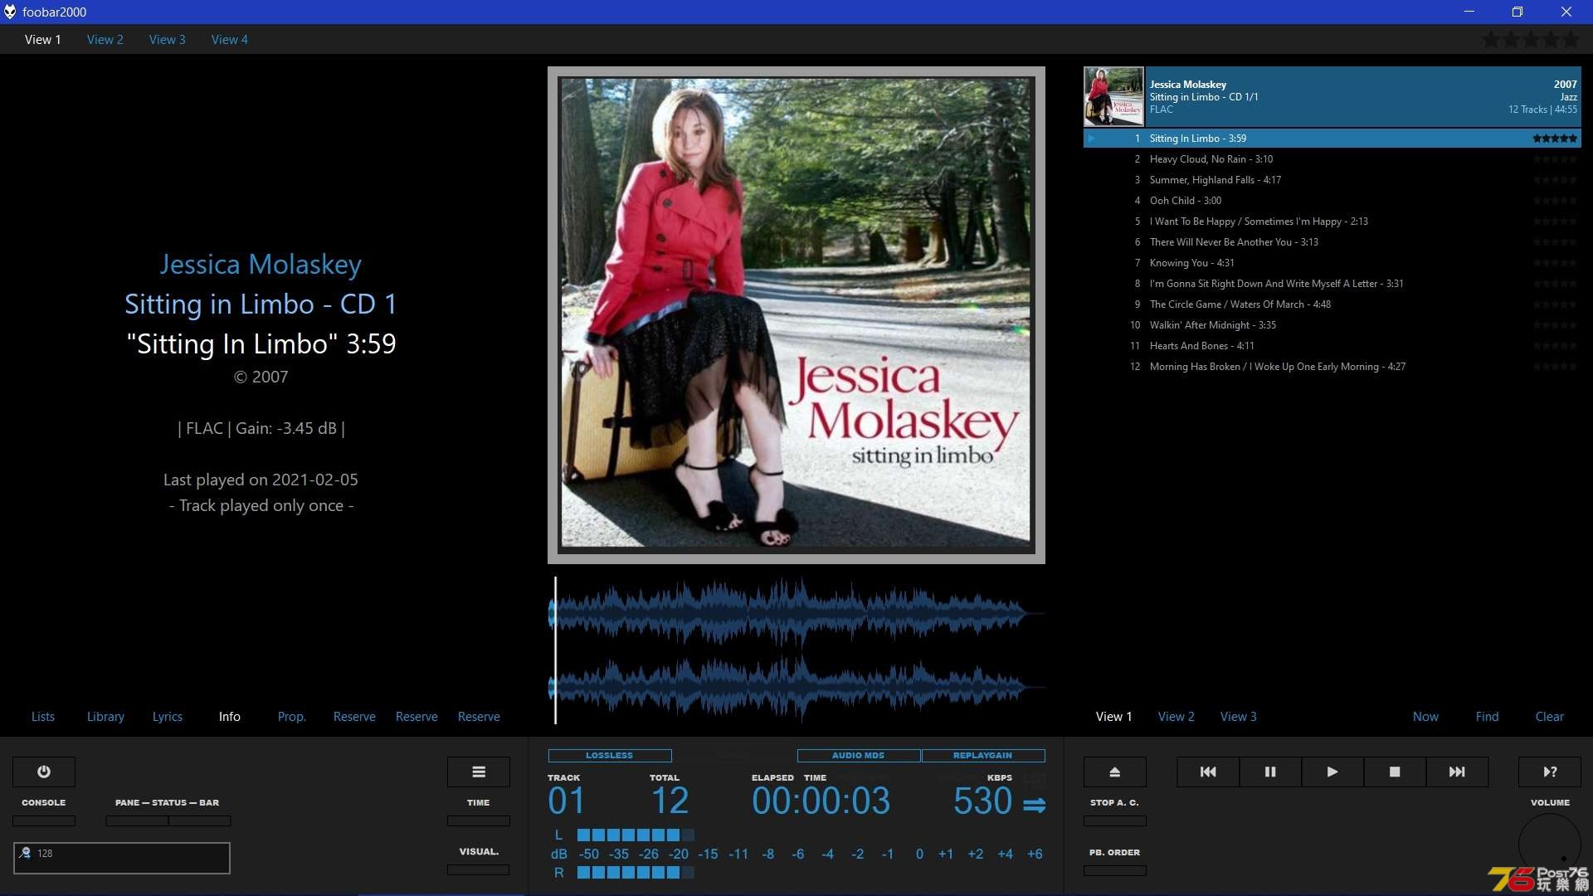Toggle the PANE indicator switch

[x=137, y=821]
